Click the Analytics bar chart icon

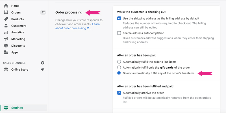click(6, 32)
